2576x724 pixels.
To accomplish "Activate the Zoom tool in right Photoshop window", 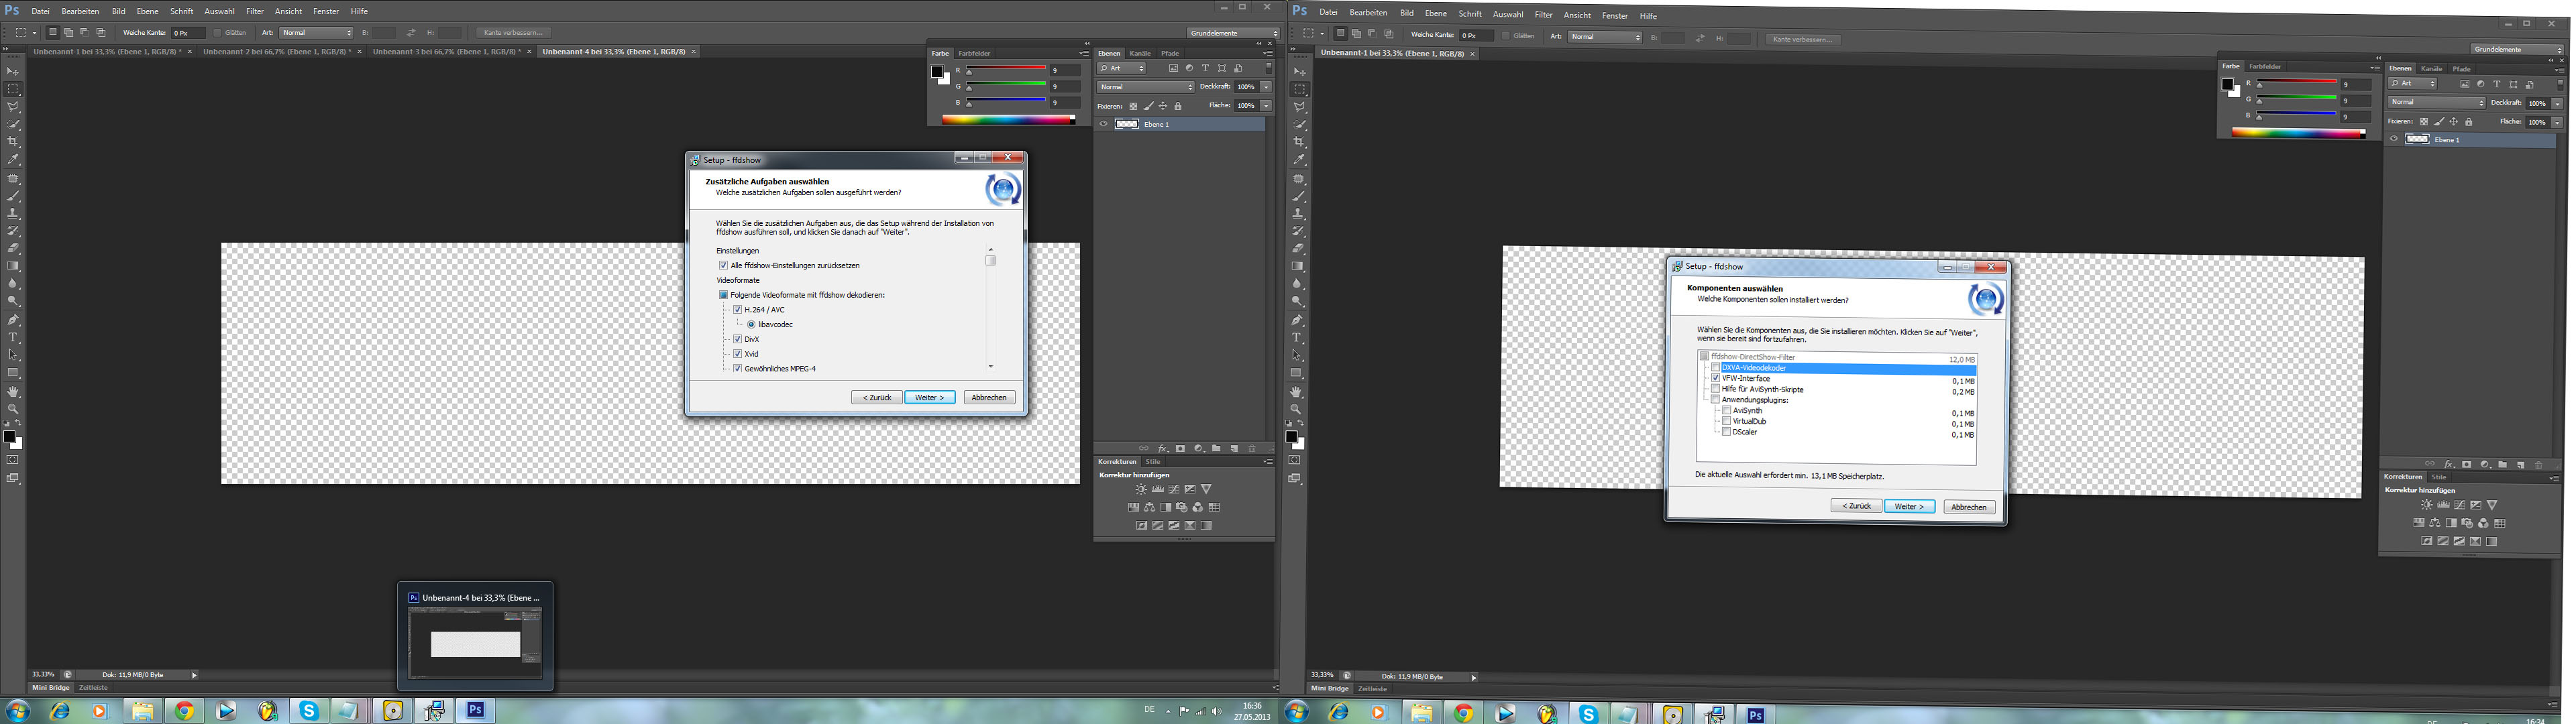I will 1297,409.
